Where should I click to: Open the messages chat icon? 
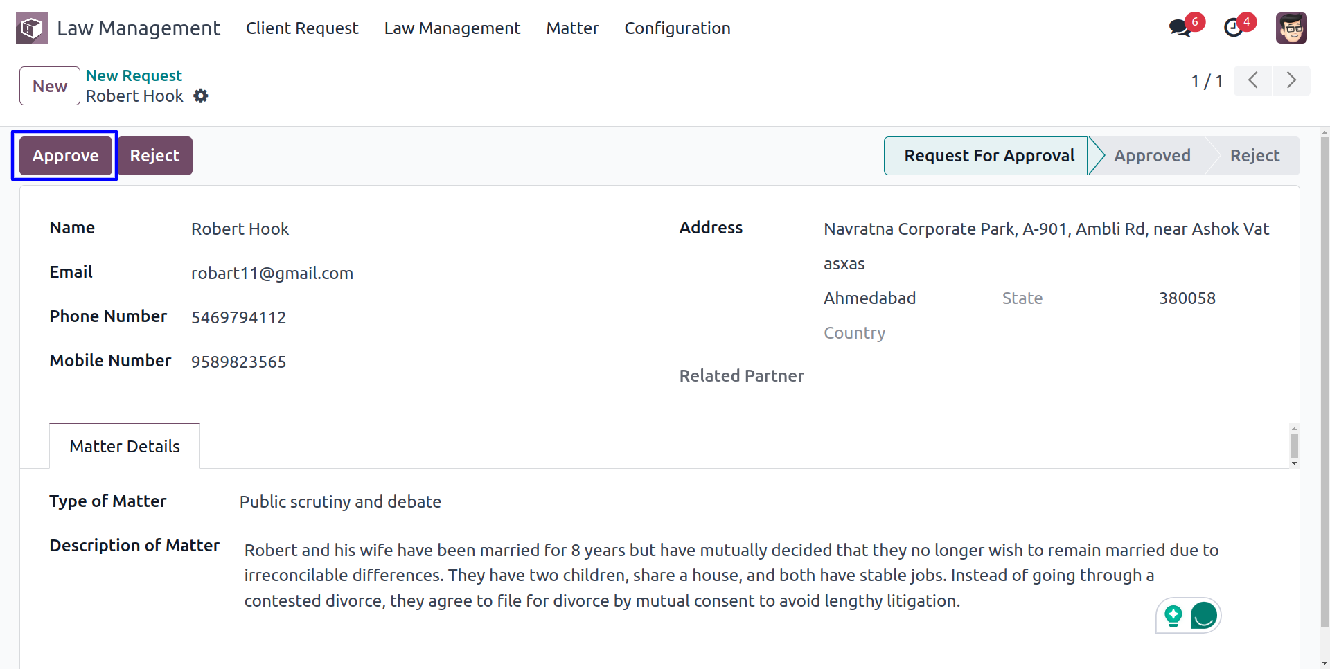1180,28
